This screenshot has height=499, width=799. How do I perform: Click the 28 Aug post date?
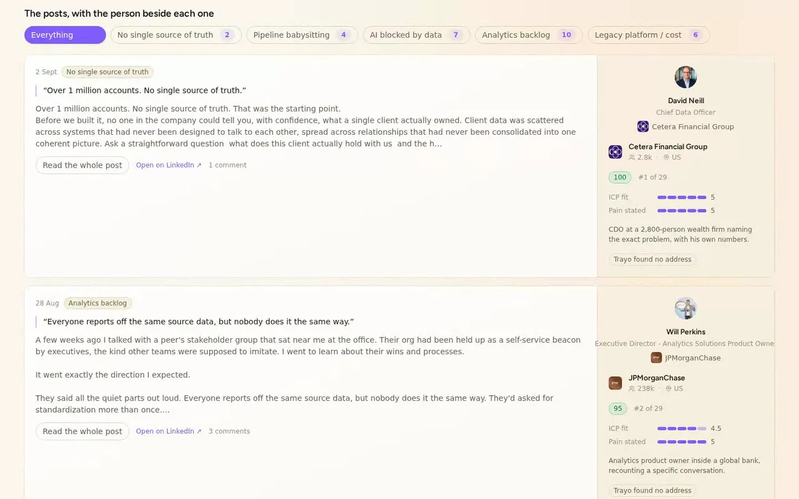(47, 303)
